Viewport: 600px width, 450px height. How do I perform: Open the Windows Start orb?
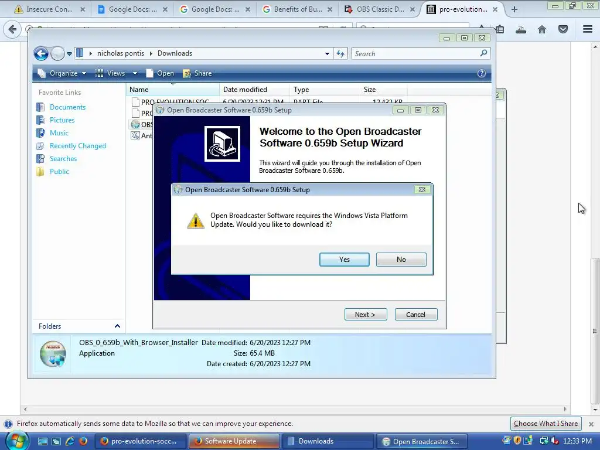click(17, 441)
